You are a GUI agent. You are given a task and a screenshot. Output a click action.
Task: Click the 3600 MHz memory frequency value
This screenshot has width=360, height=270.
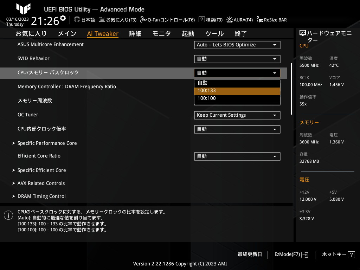point(309,142)
